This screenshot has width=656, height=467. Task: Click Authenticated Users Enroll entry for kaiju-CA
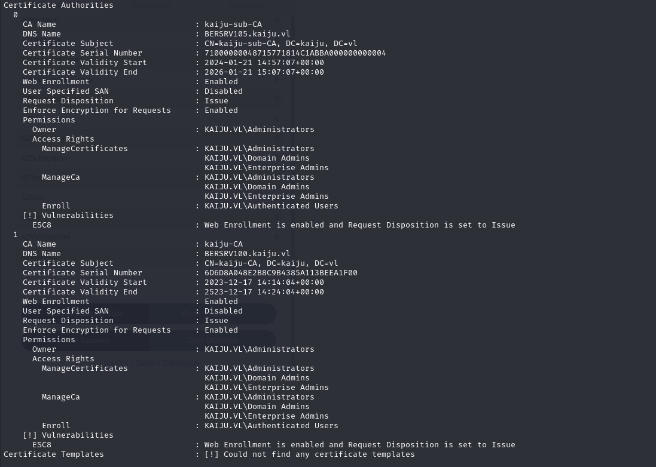pyautogui.click(x=271, y=426)
